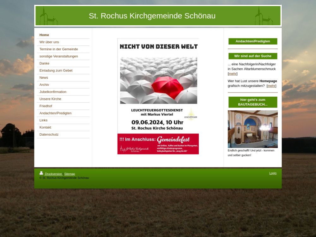
Task: Click the church interior photo thumbnail
Action: [253, 129]
